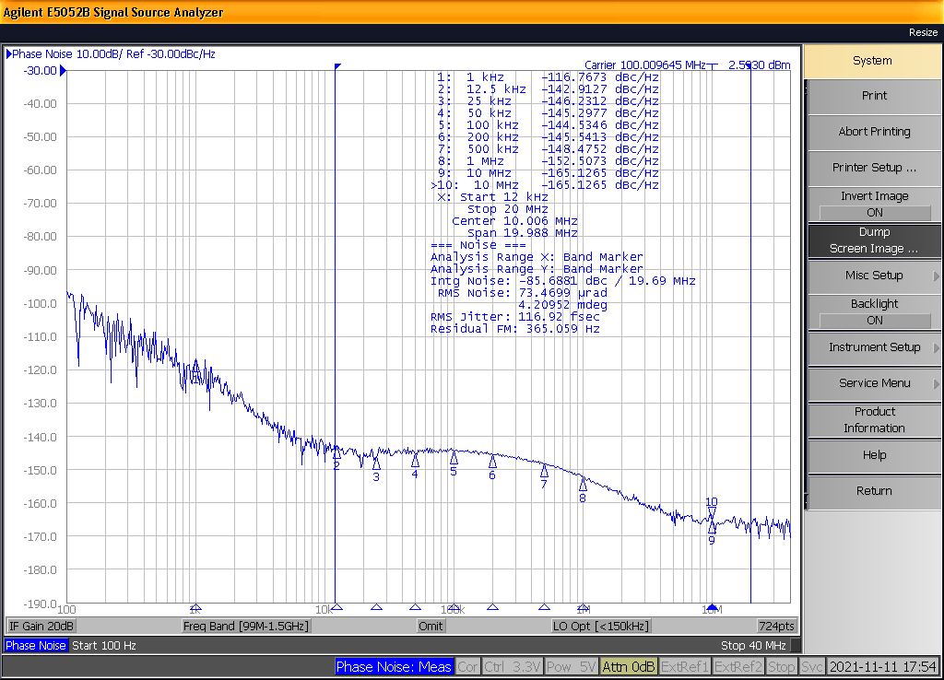Click the ExtRef2 status indicator
The image size is (944, 680).
click(x=738, y=667)
